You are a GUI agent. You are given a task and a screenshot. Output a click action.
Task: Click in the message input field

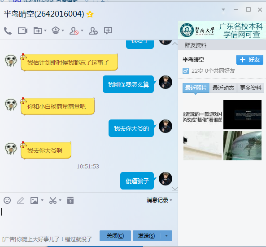(x=89, y=217)
